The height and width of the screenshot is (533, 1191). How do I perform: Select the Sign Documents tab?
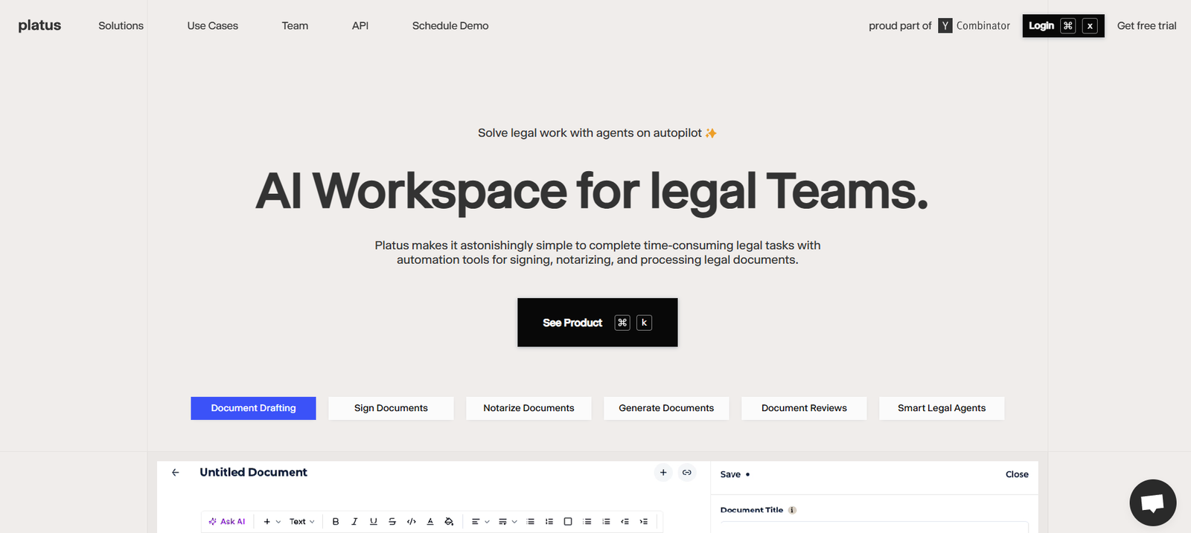tap(391, 408)
